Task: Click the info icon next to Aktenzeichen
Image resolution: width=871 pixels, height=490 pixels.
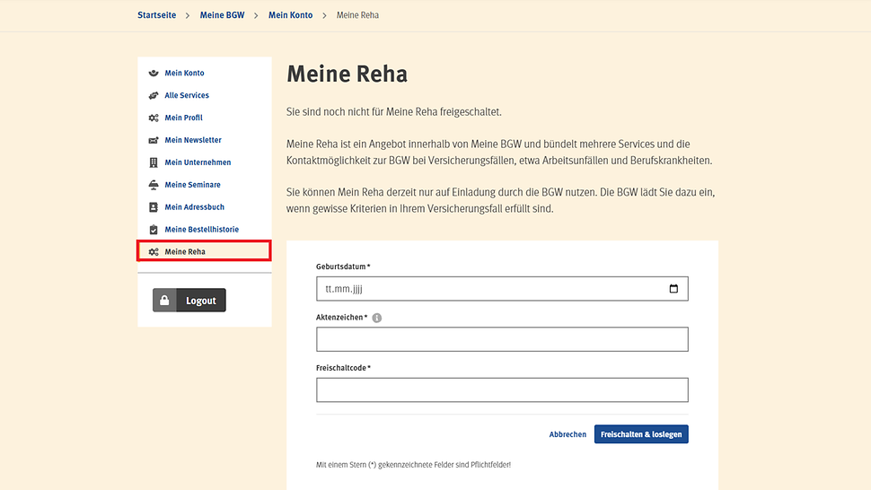Action: click(376, 318)
